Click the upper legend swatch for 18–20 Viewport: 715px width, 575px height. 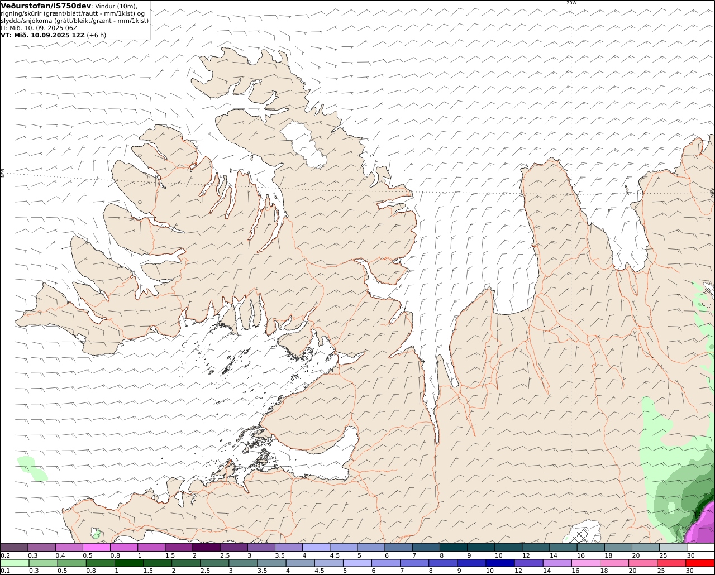618,547
